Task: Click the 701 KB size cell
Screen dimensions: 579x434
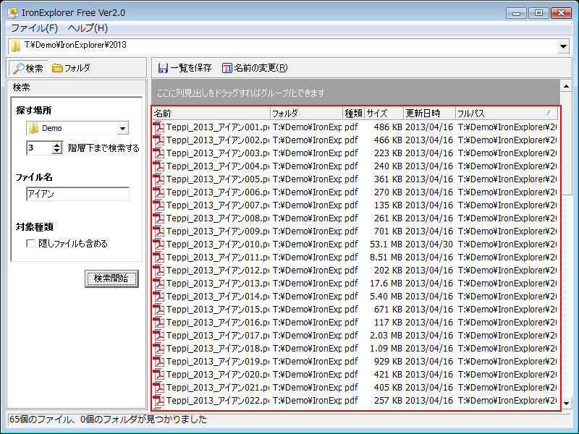Action: click(x=388, y=231)
